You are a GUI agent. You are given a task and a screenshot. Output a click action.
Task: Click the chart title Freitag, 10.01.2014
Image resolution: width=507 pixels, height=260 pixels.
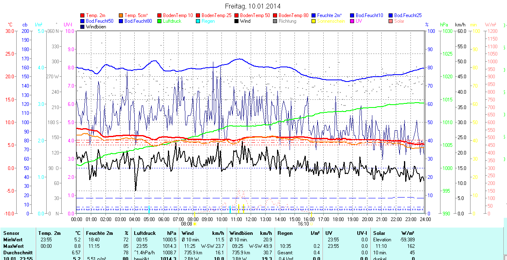(253, 6)
